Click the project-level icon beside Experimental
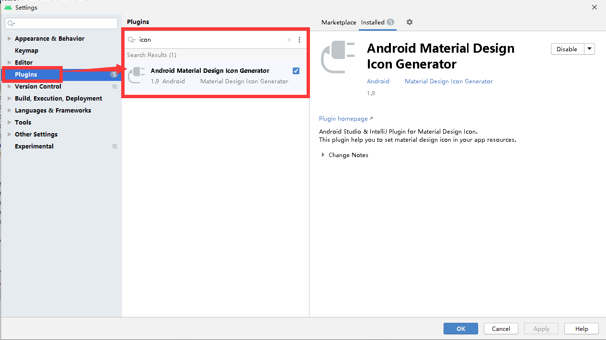606x340 pixels. 114,147
